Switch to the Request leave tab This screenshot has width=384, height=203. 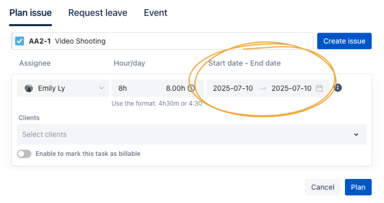coord(97,13)
